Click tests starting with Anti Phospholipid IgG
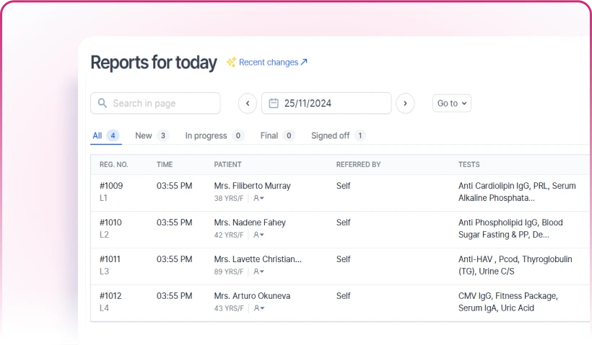This screenshot has height=345, width=592. [x=510, y=228]
